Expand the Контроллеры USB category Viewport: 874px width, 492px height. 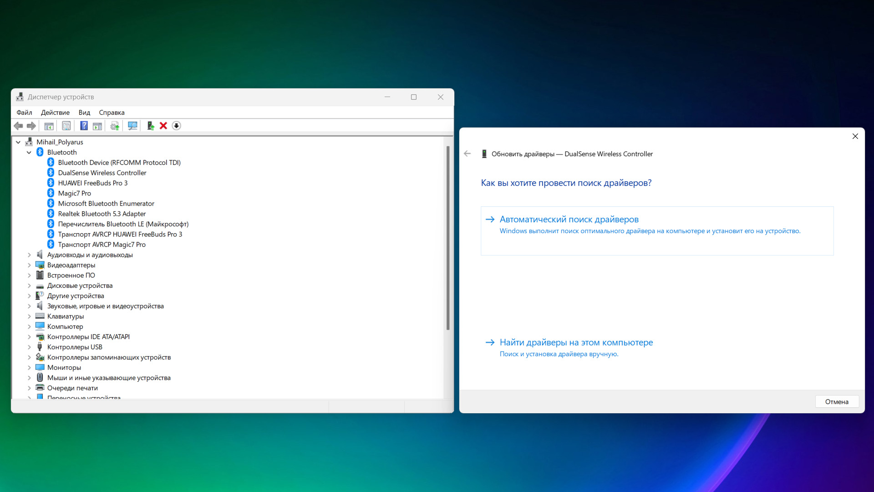coord(29,347)
